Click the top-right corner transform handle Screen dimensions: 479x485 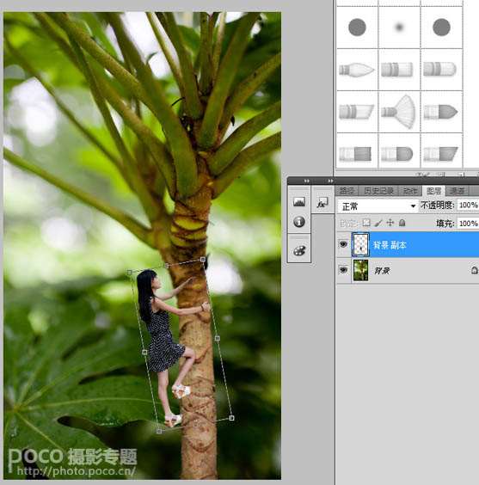coord(203,259)
